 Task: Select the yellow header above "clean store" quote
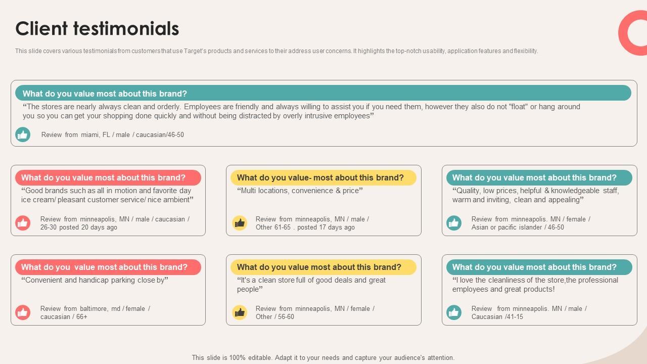(x=323, y=267)
